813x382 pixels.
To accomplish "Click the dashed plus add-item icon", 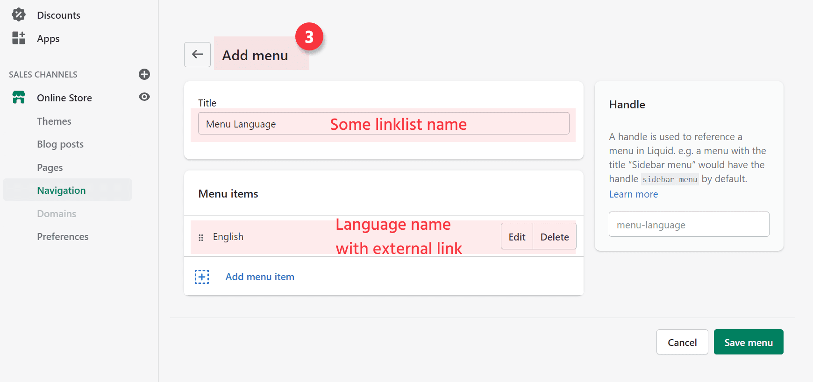I will click(202, 277).
